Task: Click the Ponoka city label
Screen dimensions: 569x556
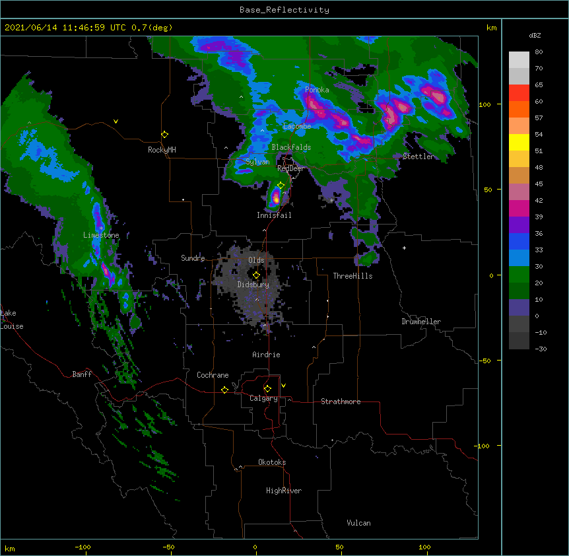Action: click(317, 90)
